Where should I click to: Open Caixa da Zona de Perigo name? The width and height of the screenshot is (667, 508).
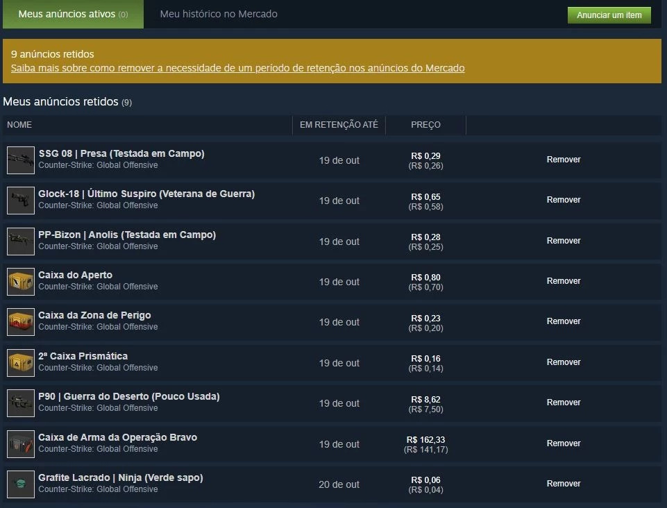pos(94,315)
